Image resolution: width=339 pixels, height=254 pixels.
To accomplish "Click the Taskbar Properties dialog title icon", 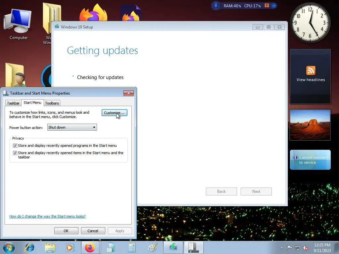I will click(x=6, y=93).
